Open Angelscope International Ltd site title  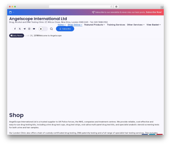(x=38, y=19)
